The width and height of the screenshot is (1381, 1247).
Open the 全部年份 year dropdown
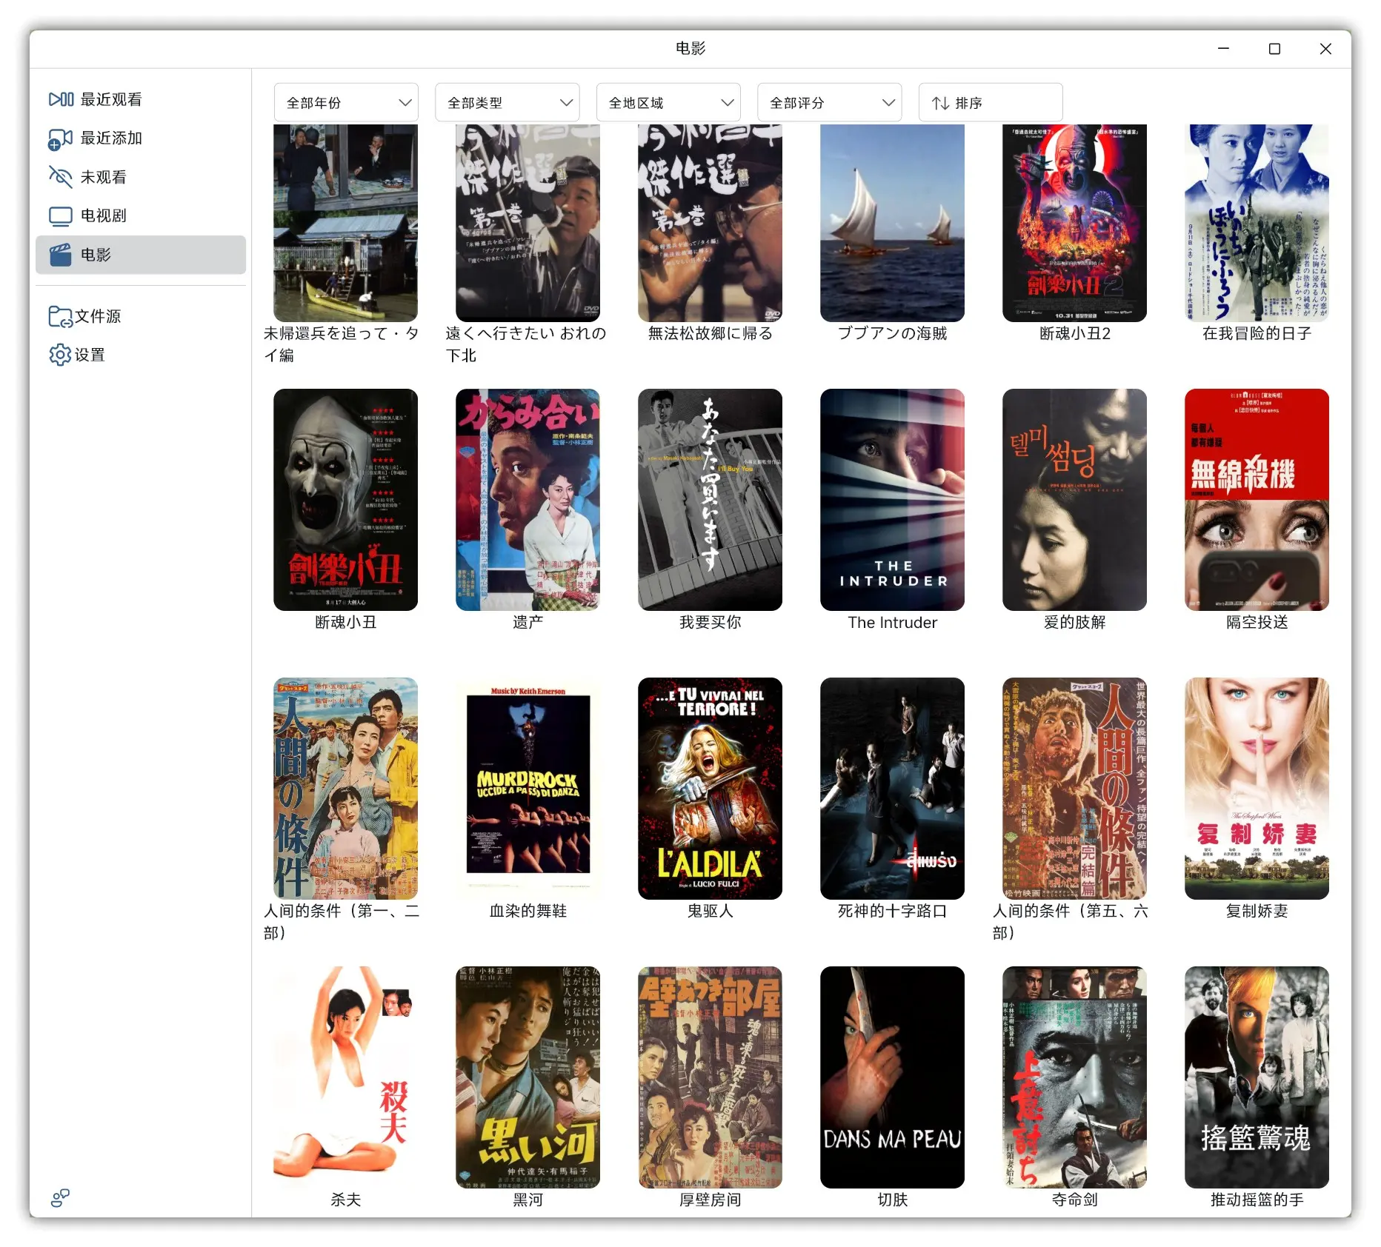pos(346,103)
